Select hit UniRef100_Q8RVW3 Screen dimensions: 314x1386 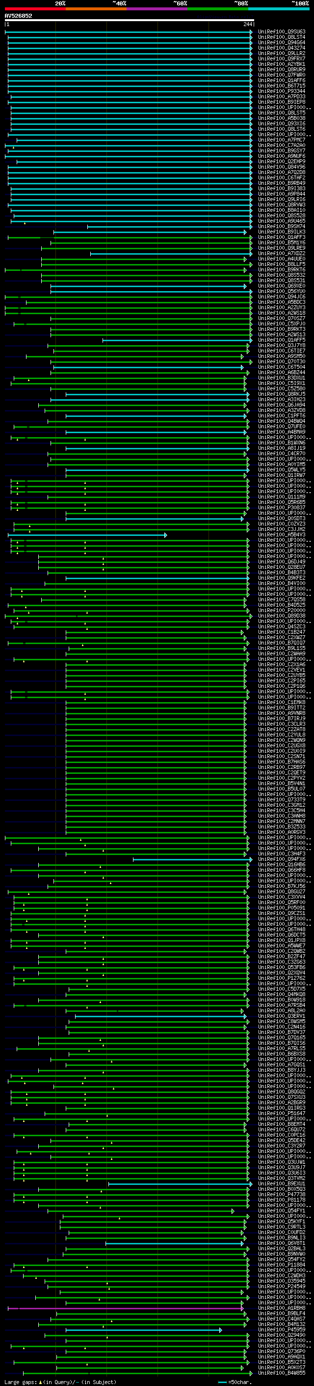[x=281, y=205]
